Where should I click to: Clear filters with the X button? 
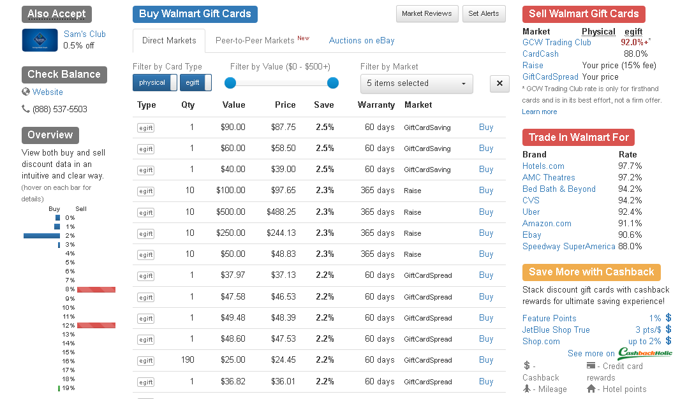coord(499,83)
